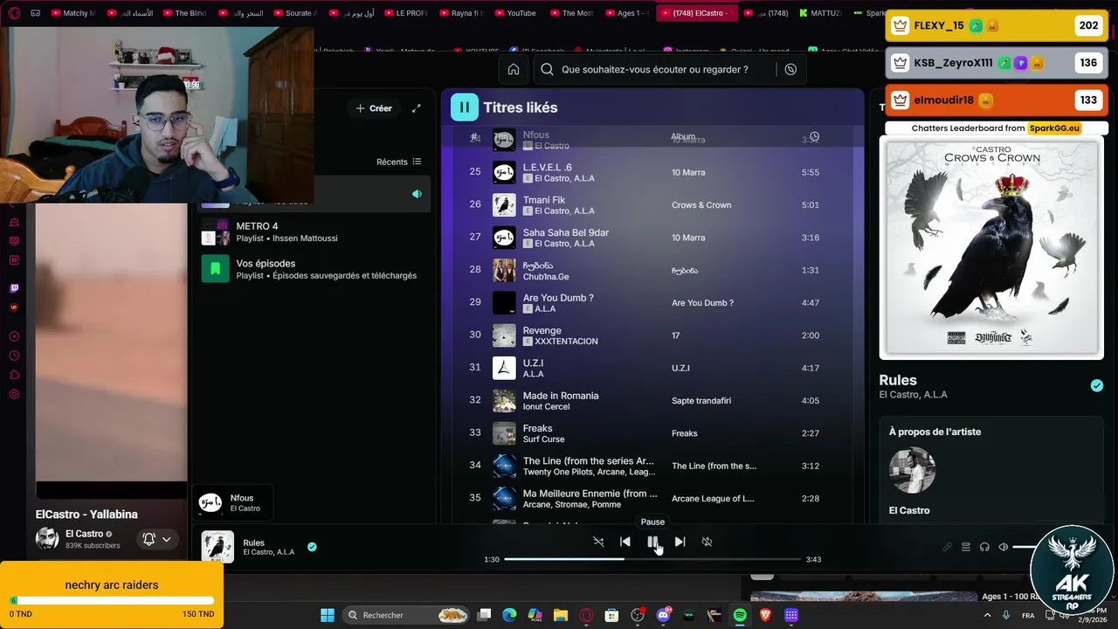Click the Créer button in library
Image resolution: width=1118 pixels, height=629 pixels.
(374, 108)
